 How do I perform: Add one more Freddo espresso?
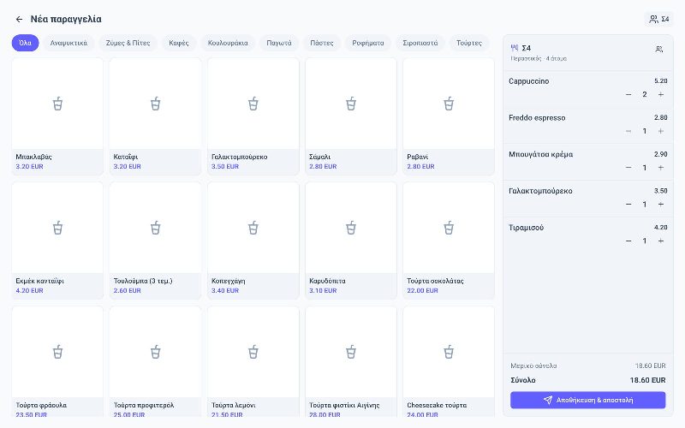coord(661,131)
